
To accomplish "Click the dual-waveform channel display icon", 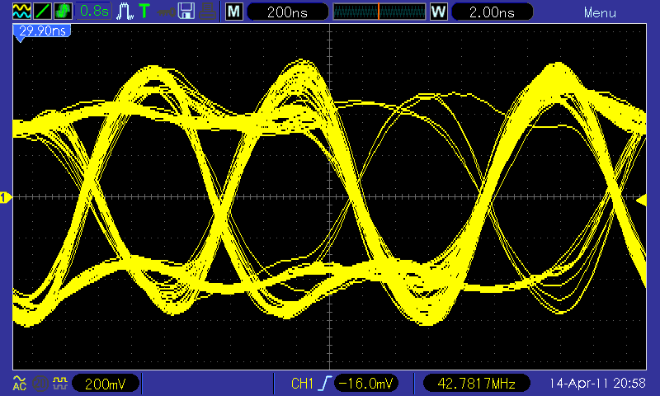I will (x=21, y=11).
